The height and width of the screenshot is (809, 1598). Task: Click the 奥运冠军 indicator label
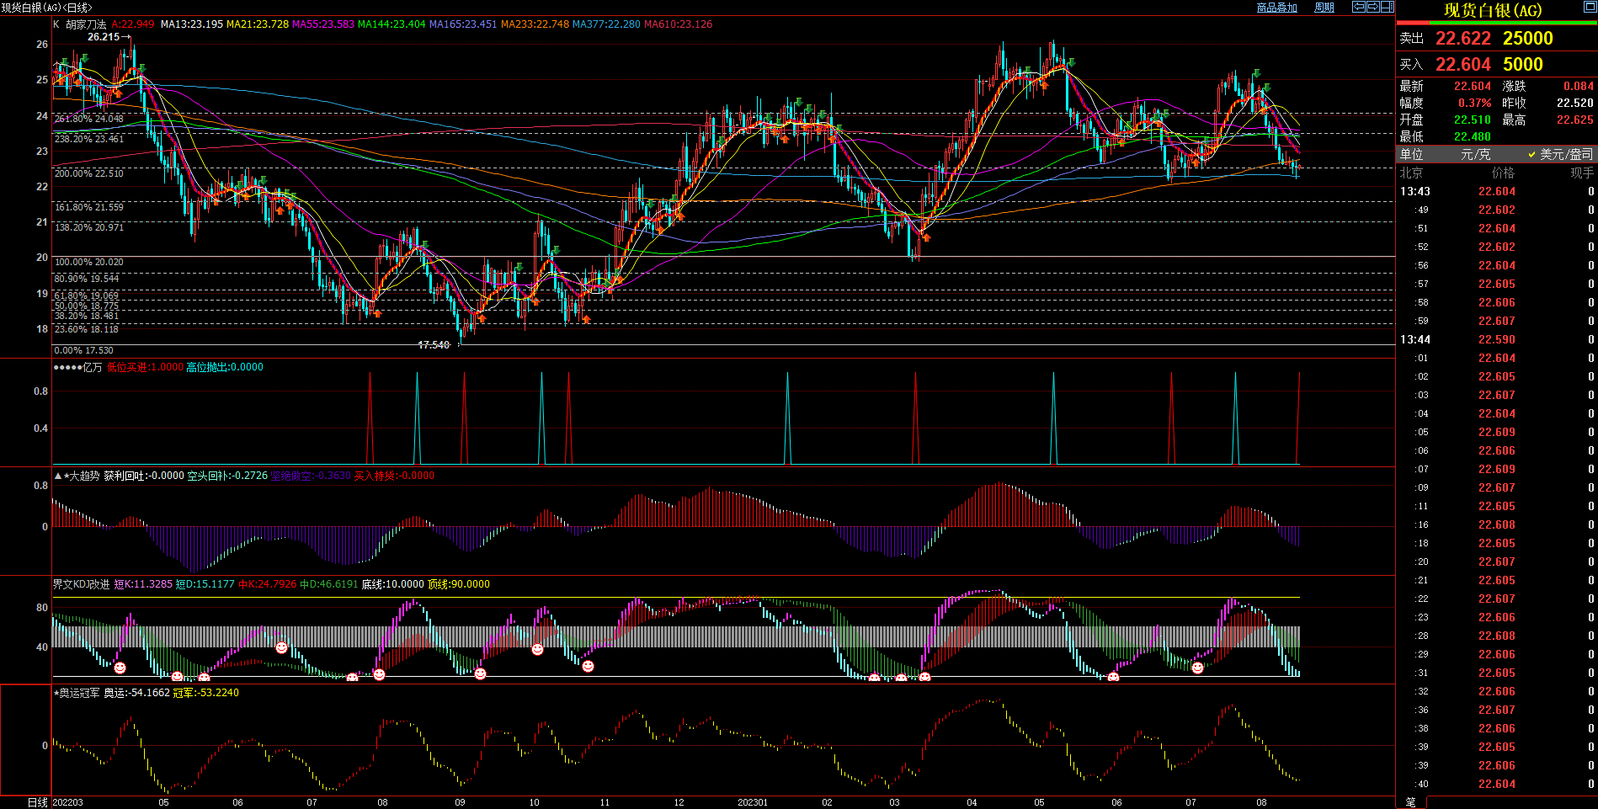[x=79, y=693]
